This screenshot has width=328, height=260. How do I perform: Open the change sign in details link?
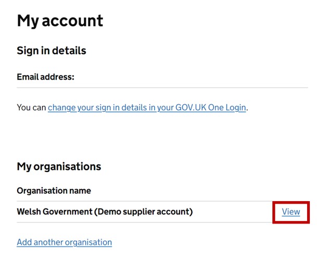(x=146, y=108)
